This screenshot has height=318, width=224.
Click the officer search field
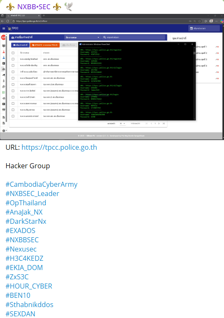pyautogui.click(x=134, y=37)
